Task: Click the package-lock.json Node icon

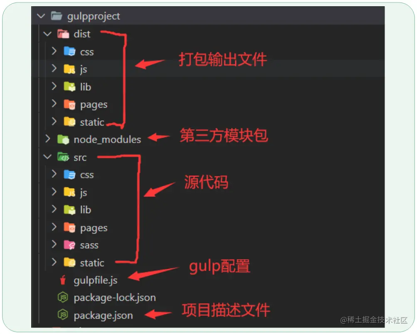Action: (x=63, y=297)
